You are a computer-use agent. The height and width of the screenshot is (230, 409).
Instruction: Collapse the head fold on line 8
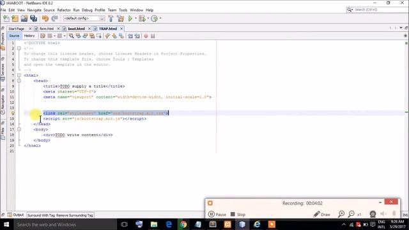pyautogui.click(x=19, y=81)
